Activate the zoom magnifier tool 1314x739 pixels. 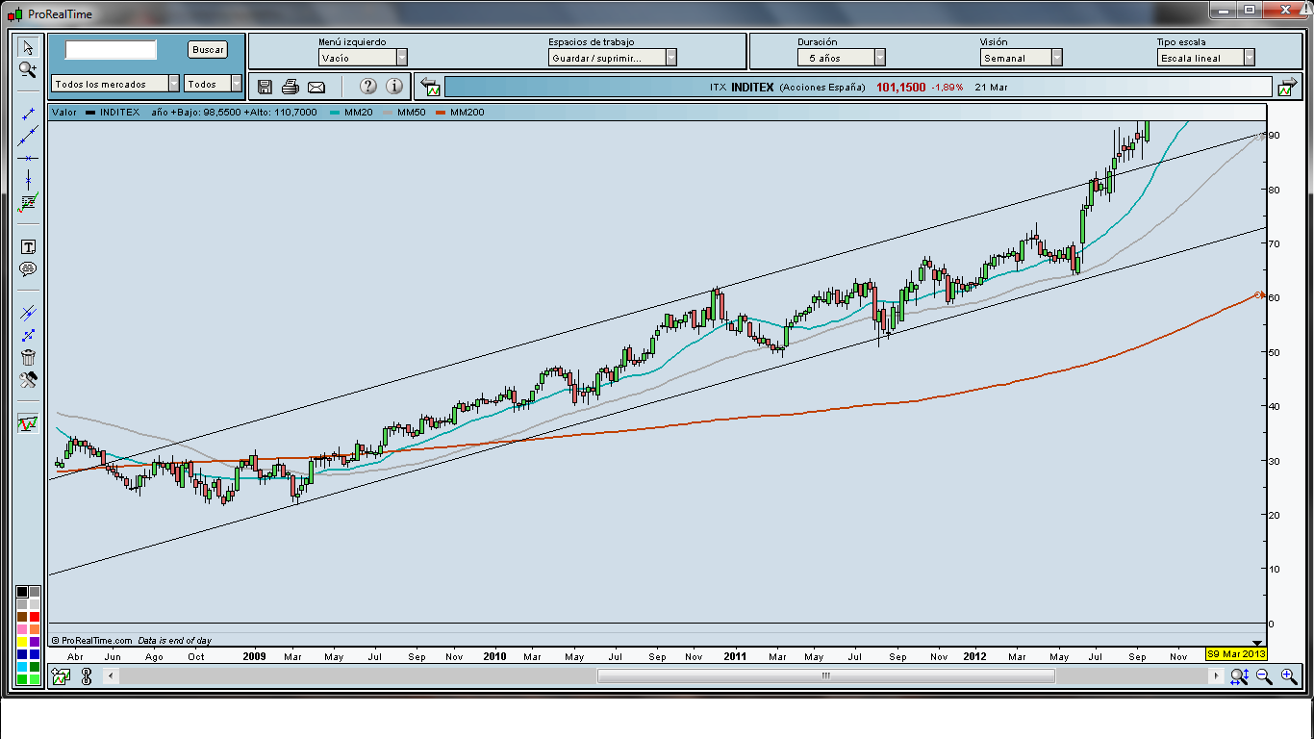(27, 70)
